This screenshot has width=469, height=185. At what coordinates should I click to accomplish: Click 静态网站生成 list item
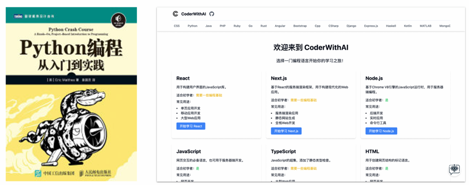[285, 118]
